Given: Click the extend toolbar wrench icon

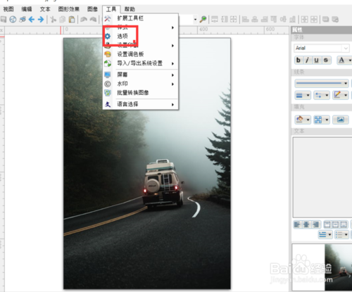Looking at the screenshot, I should (x=108, y=18).
